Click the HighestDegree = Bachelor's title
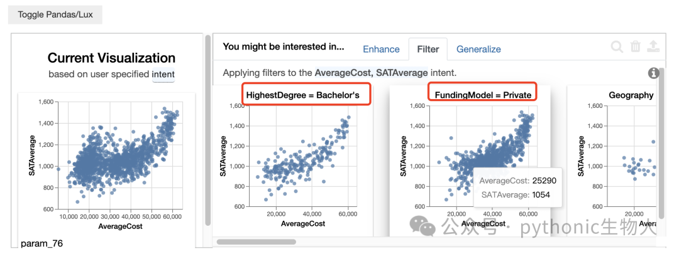This screenshot has height=254, width=679. tap(302, 95)
